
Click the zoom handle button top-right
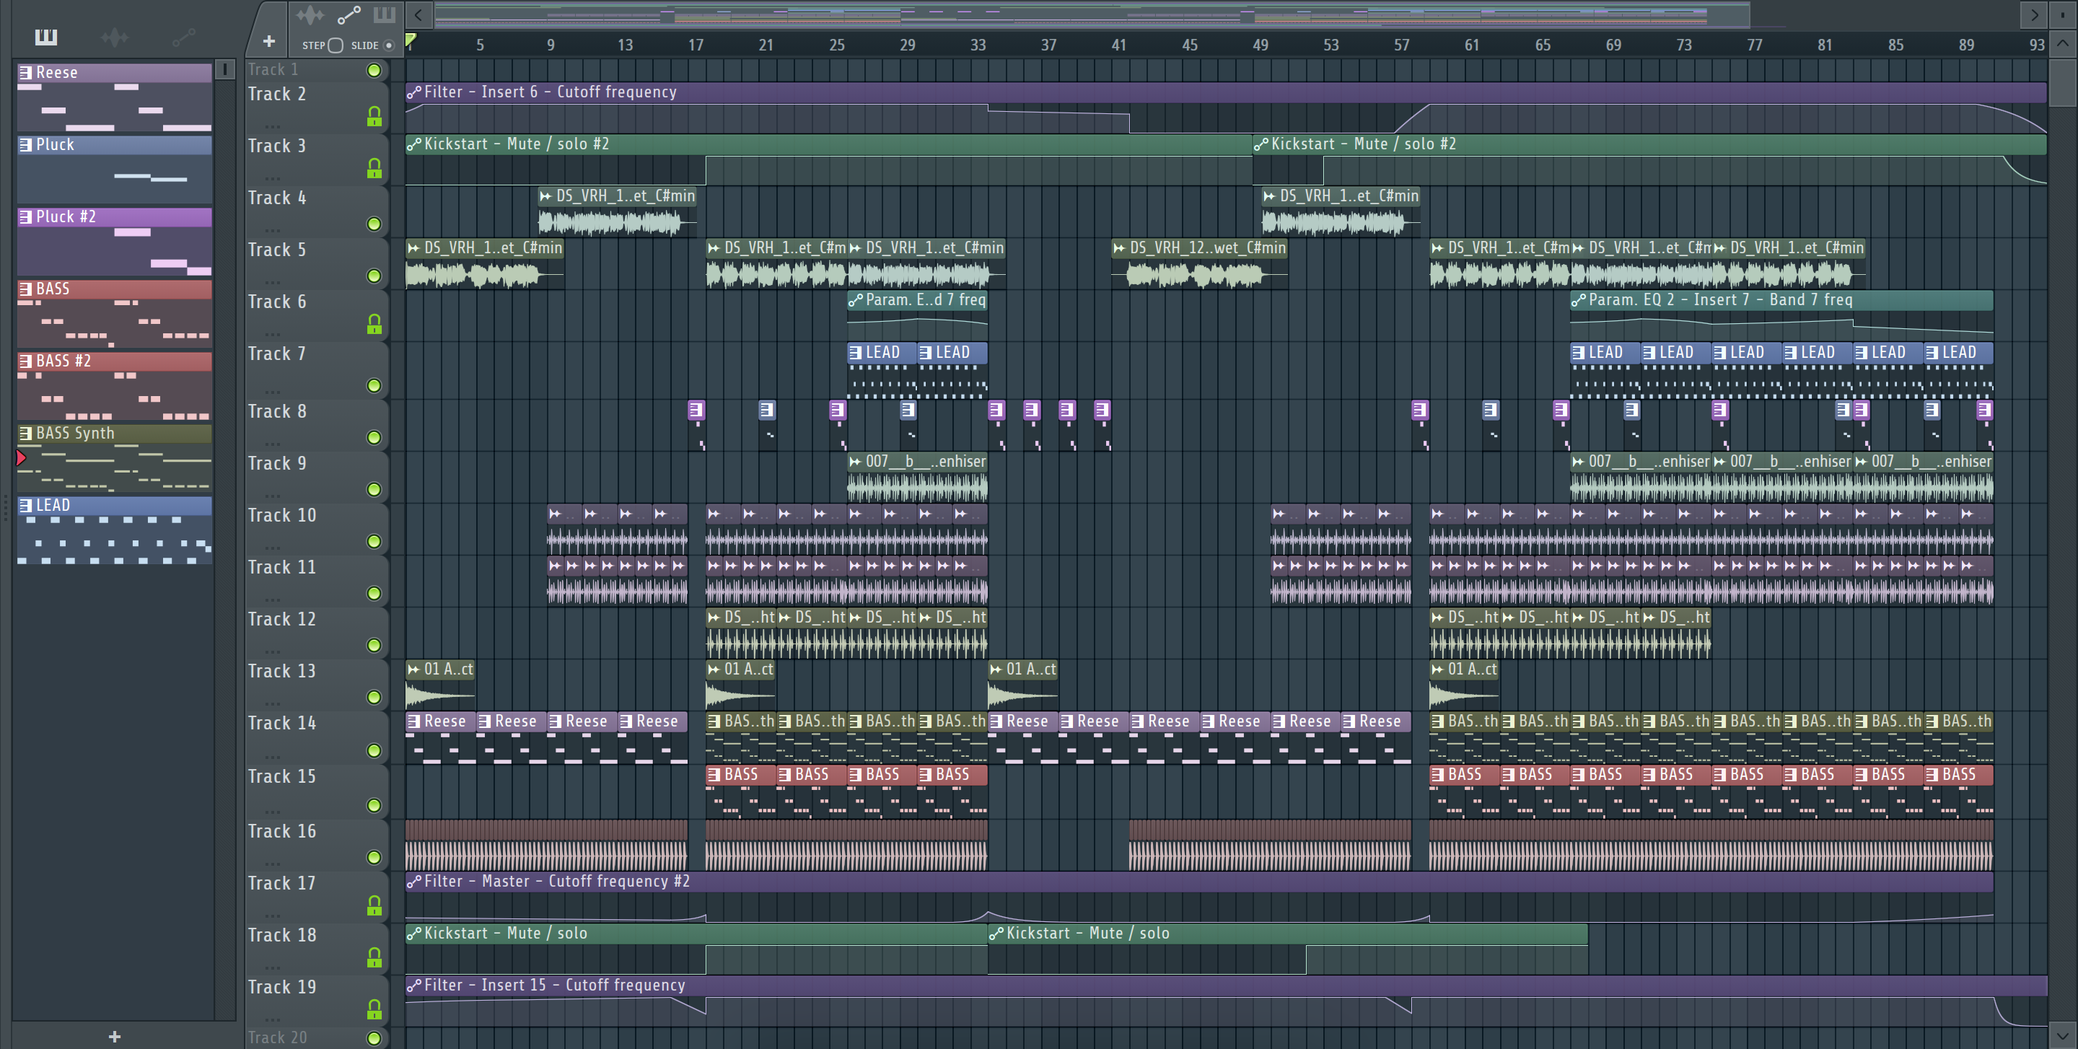pos(2063,14)
